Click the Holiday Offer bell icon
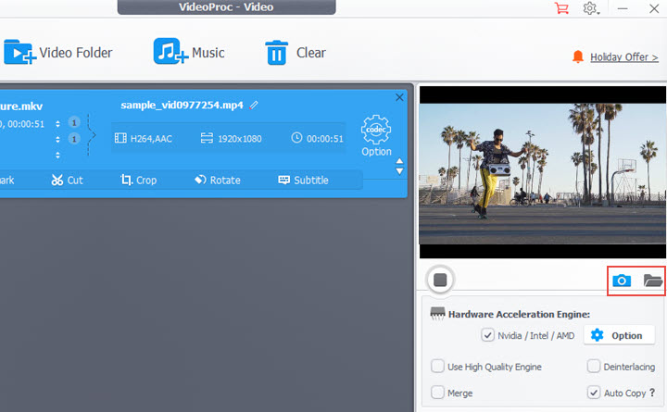Viewport: 667px width, 412px height. (x=578, y=56)
